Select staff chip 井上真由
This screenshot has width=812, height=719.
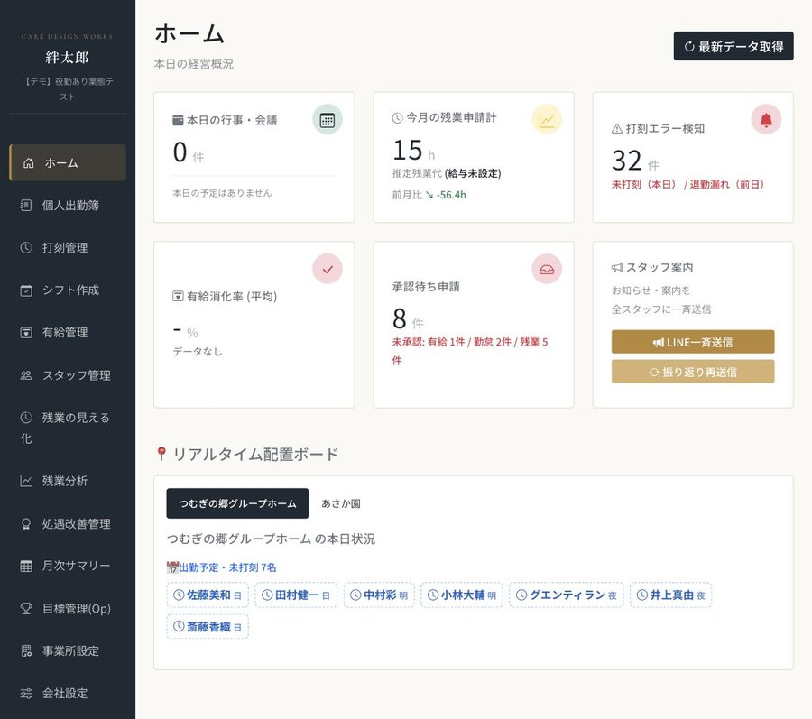pyautogui.click(x=671, y=595)
